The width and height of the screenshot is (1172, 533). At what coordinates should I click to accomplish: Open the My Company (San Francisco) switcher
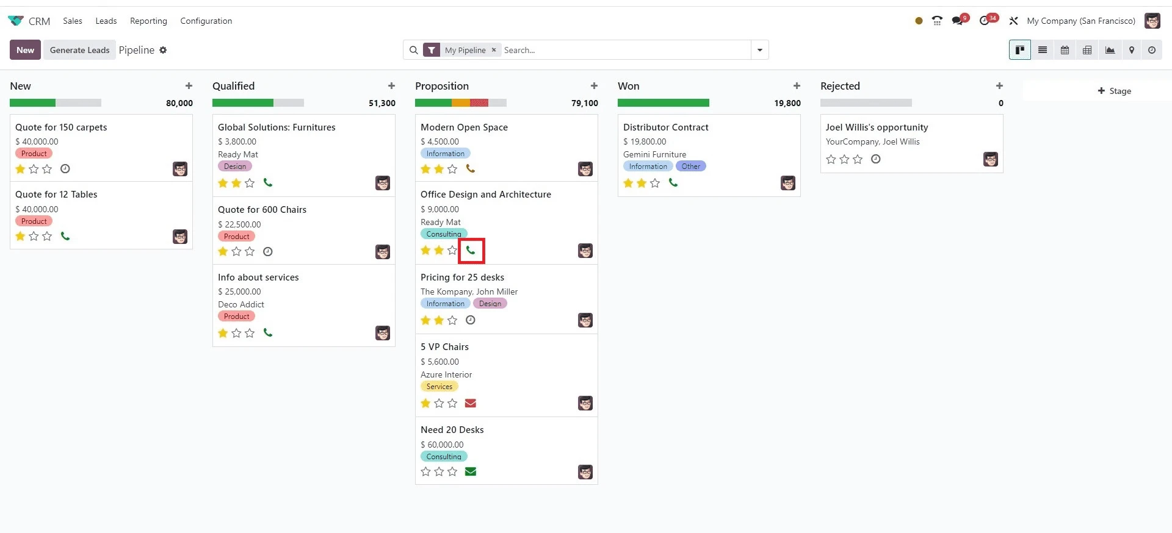point(1080,21)
